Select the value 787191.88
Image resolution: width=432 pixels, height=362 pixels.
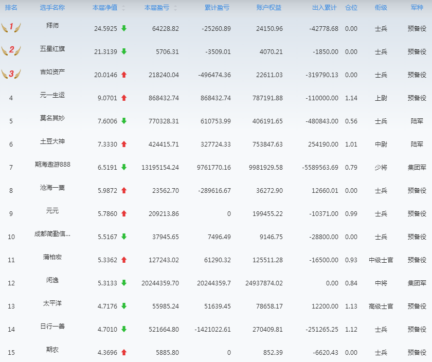[x=267, y=98]
